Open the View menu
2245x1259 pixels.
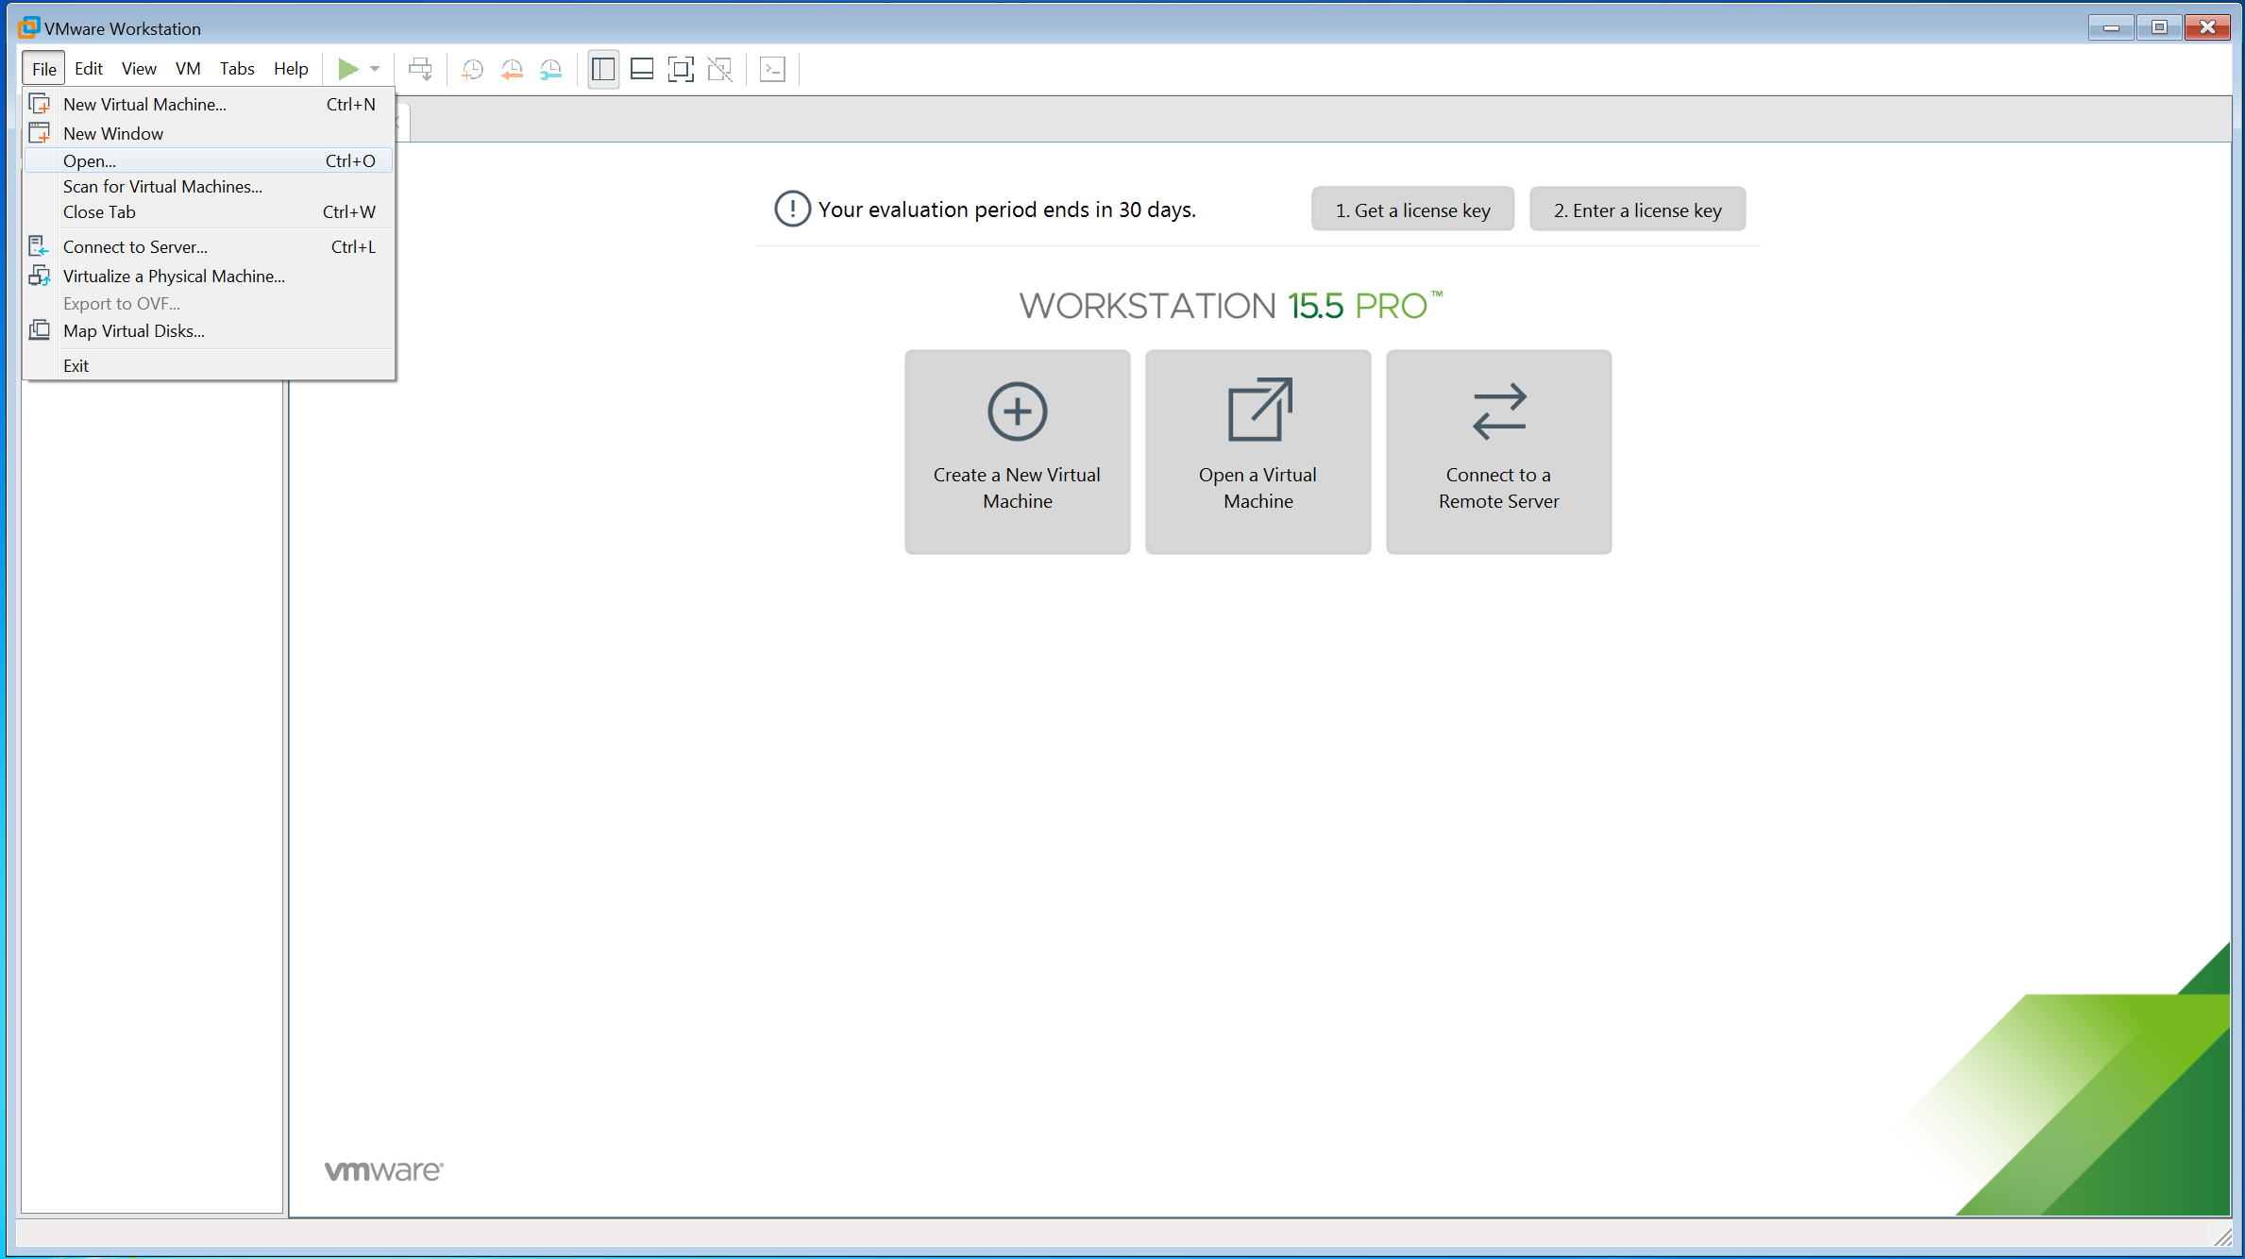point(139,69)
